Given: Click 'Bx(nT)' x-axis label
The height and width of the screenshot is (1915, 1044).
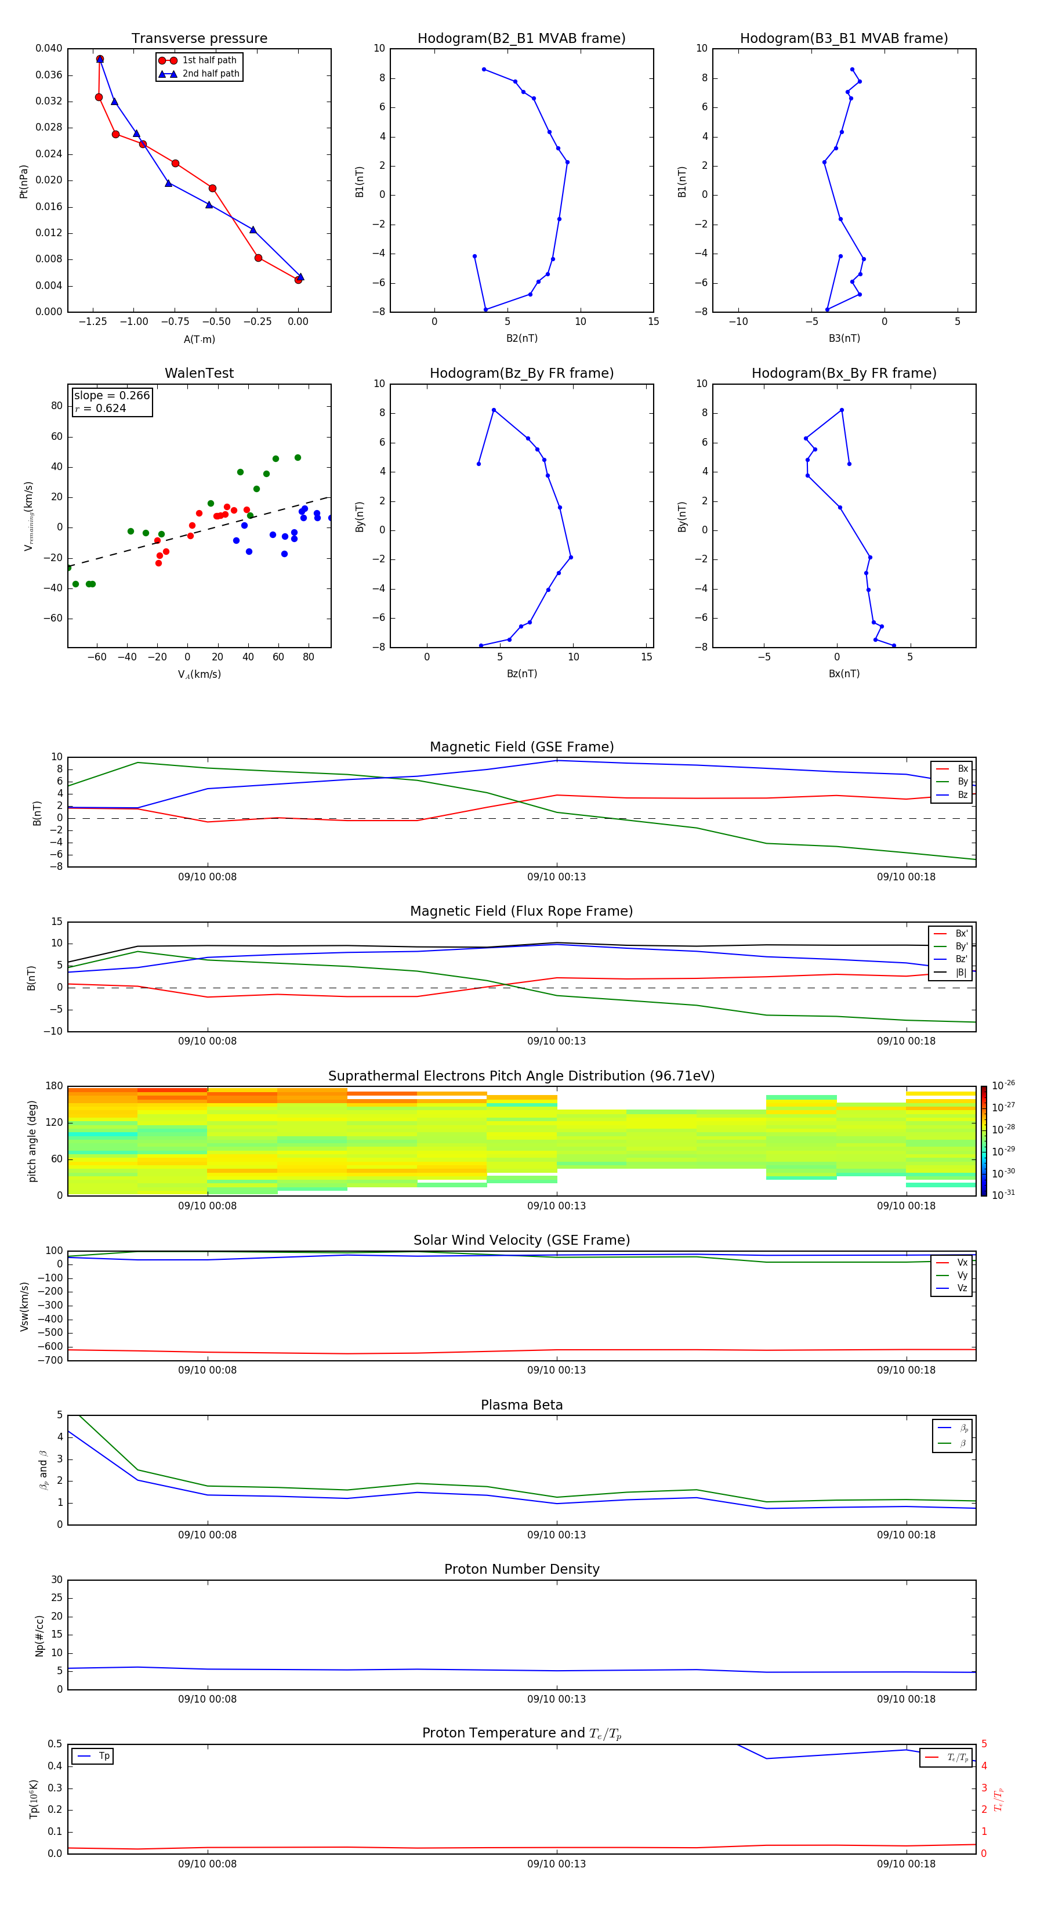Looking at the screenshot, I should 844,674.
